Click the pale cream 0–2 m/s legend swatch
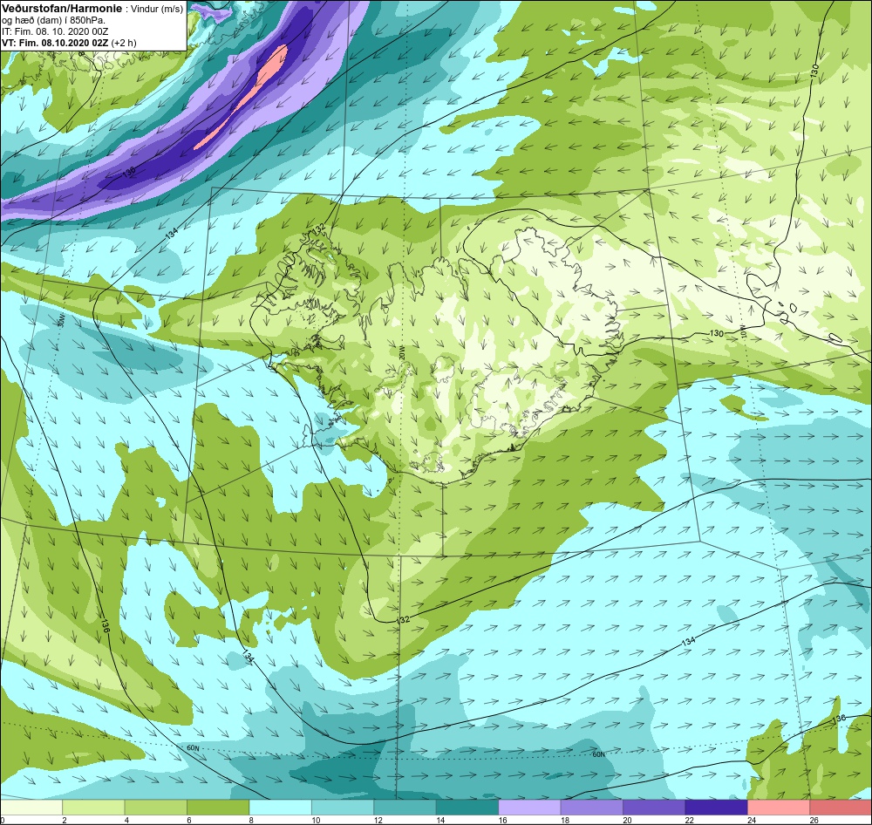 pos(31,808)
